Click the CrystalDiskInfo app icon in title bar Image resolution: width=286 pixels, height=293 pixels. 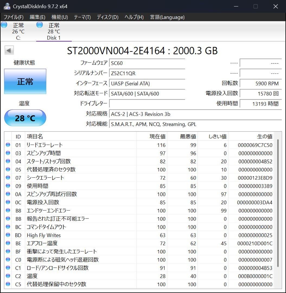tap(7, 6)
